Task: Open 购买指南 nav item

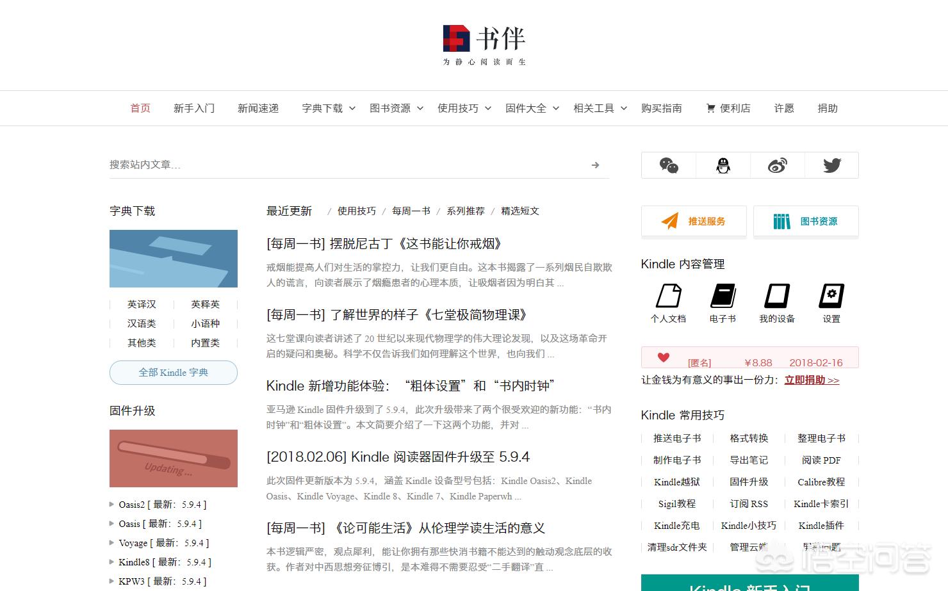Action: tap(662, 108)
